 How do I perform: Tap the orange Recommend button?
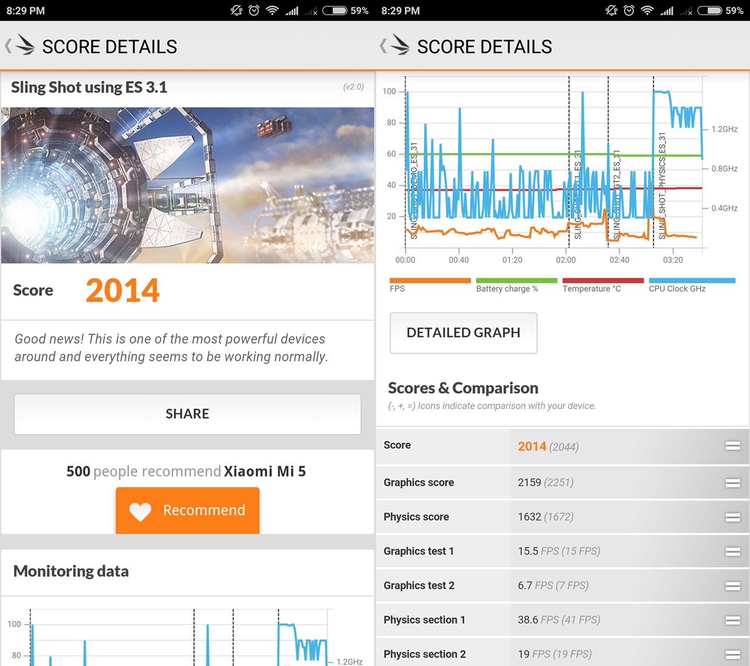187,510
